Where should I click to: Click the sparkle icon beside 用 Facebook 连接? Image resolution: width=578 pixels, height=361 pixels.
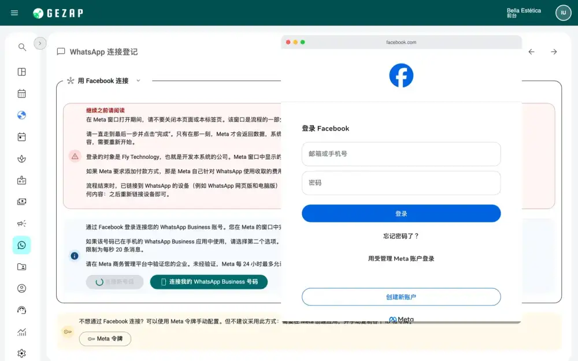click(x=71, y=81)
